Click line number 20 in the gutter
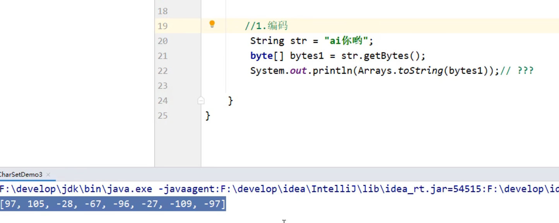 click(162, 41)
